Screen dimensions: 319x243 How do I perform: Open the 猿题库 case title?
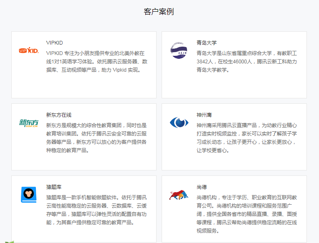(54, 187)
